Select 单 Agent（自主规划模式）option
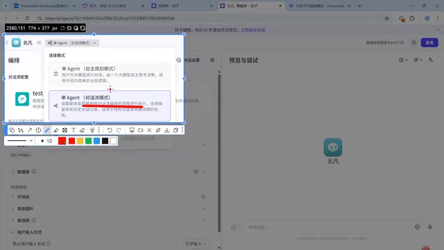This screenshot has height=250, width=444. (x=110, y=74)
